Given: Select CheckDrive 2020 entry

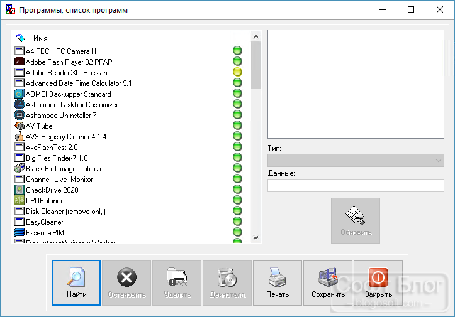Looking at the screenshot, I should 52,190.
